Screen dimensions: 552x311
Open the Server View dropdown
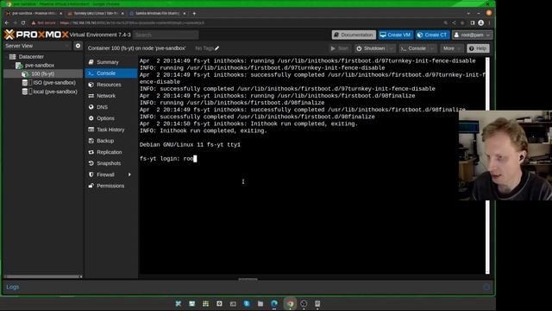pyautogui.click(x=37, y=46)
